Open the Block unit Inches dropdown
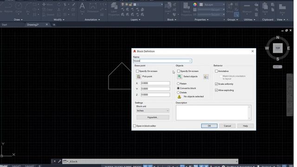 pyautogui.click(x=153, y=110)
